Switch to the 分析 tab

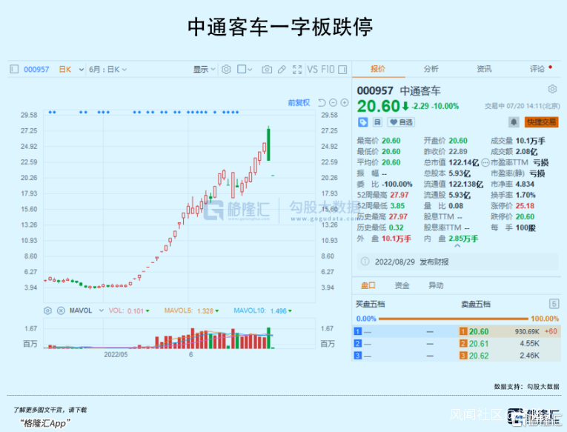click(x=431, y=69)
